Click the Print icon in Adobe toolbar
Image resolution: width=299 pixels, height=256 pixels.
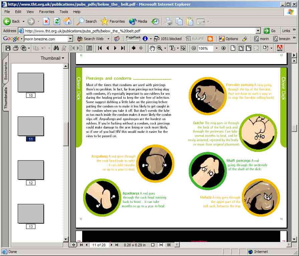point(16,48)
